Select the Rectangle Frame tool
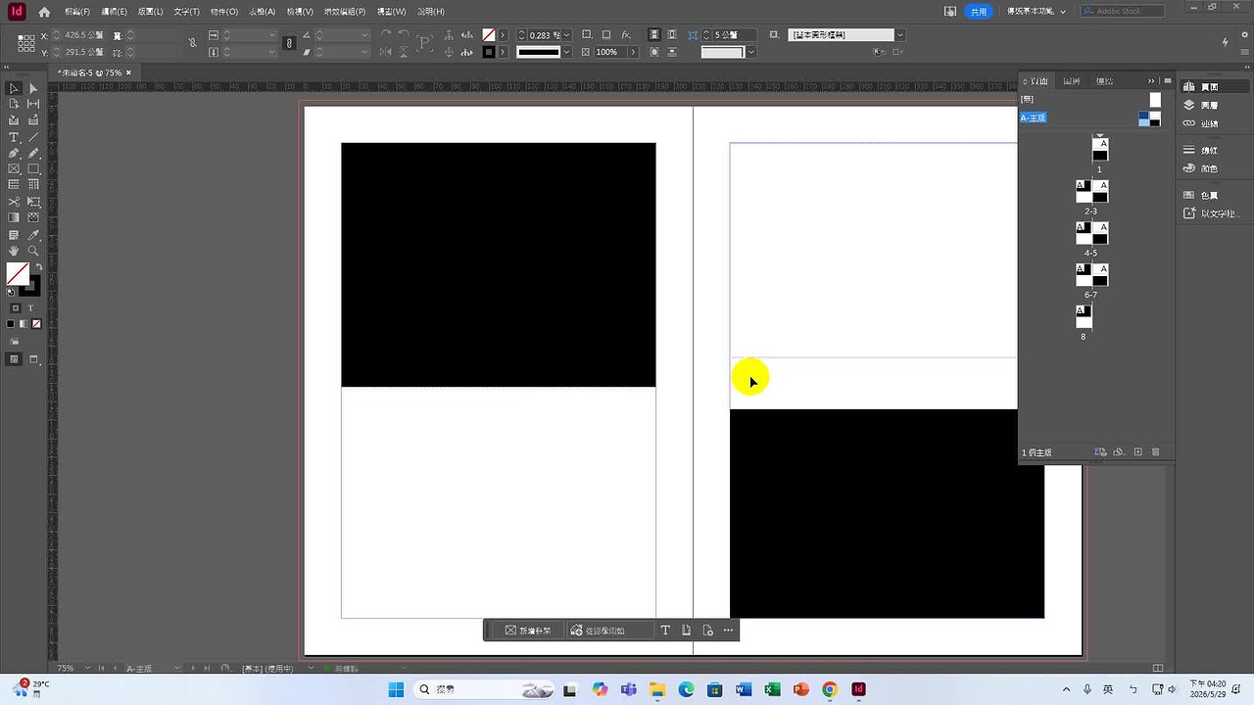Image resolution: width=1254 pixels, height=705 pixels. (14, 168)
